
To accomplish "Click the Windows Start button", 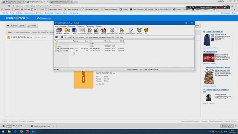I will tap(3, 131).
